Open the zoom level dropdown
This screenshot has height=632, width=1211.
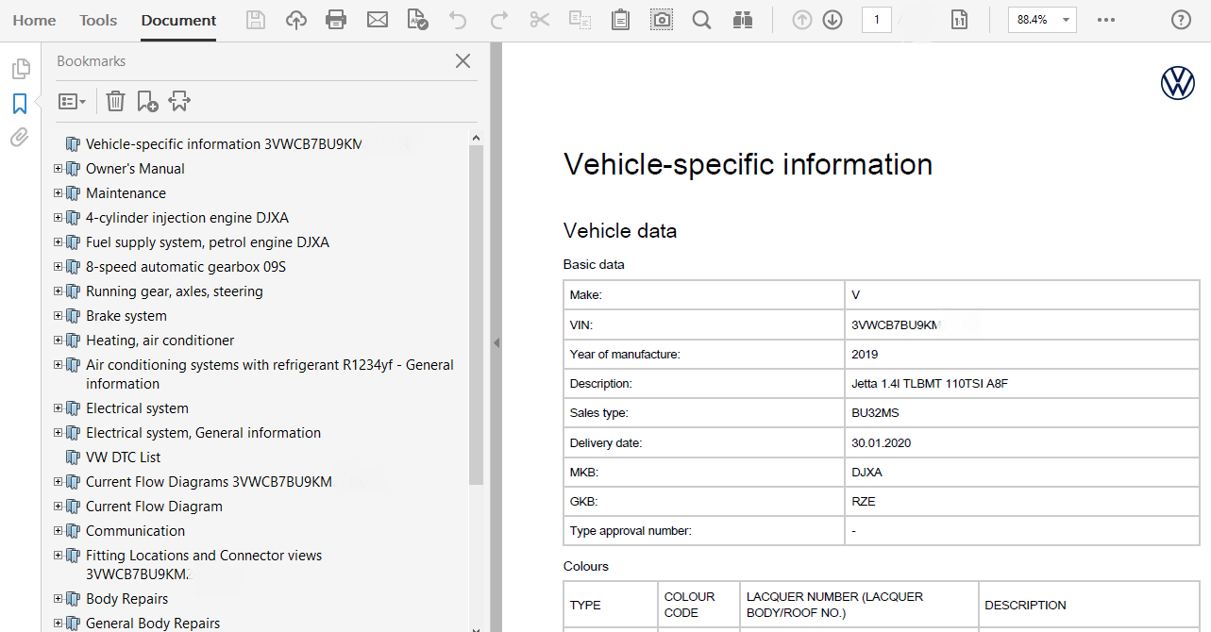[x=1066, y=20]
